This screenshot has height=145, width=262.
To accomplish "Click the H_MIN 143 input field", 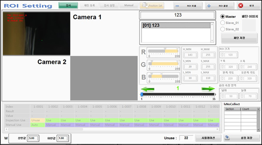I will 190,55.
